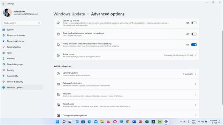Click the microphone tray icon

189,122
